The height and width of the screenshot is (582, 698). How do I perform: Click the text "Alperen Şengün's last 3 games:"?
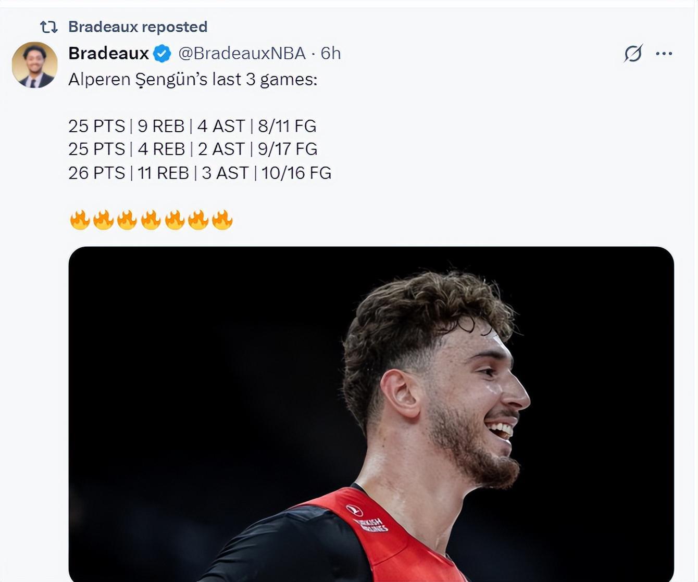pos(193,80)
